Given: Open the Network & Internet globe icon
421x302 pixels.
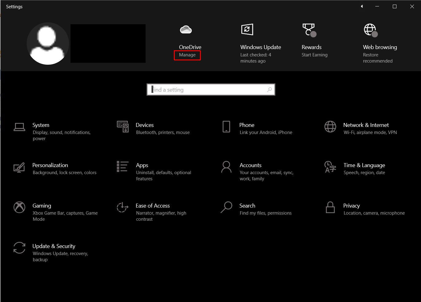Looking at the screenshot, I should click(x=330, y=126).
